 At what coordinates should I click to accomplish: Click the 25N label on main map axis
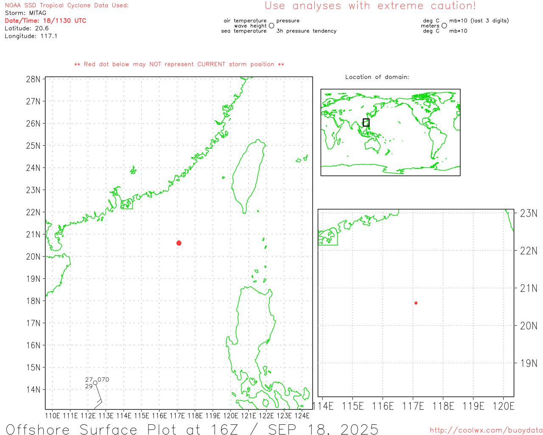pyautogui.click(x=34, y=146)
